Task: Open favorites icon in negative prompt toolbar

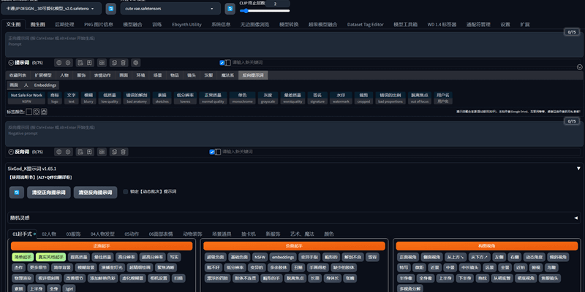Action: coord(89,152)
